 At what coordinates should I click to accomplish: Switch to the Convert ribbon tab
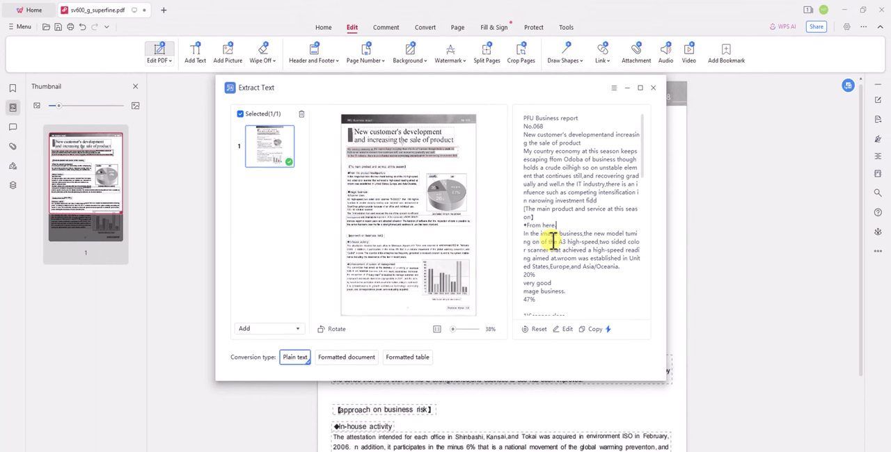(425, 27)
